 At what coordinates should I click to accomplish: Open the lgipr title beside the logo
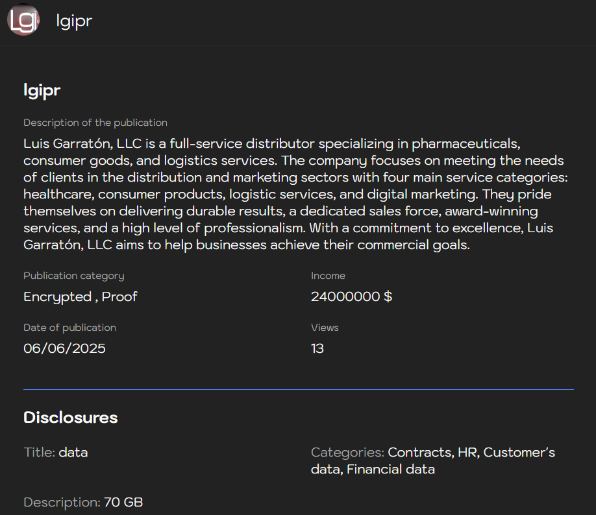point(74,21)
